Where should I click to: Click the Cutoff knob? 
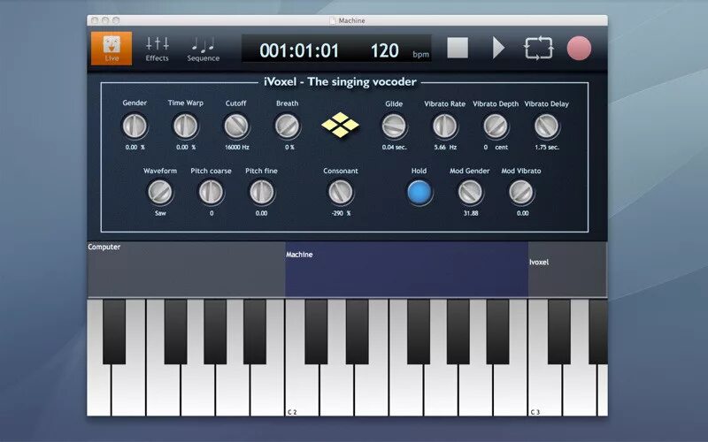pos(236,126)
